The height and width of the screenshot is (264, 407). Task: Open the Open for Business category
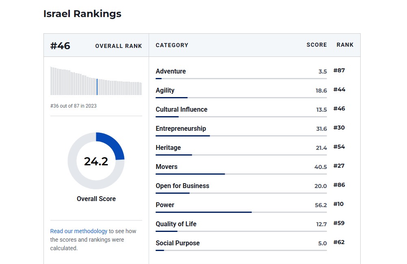[182, 186]
